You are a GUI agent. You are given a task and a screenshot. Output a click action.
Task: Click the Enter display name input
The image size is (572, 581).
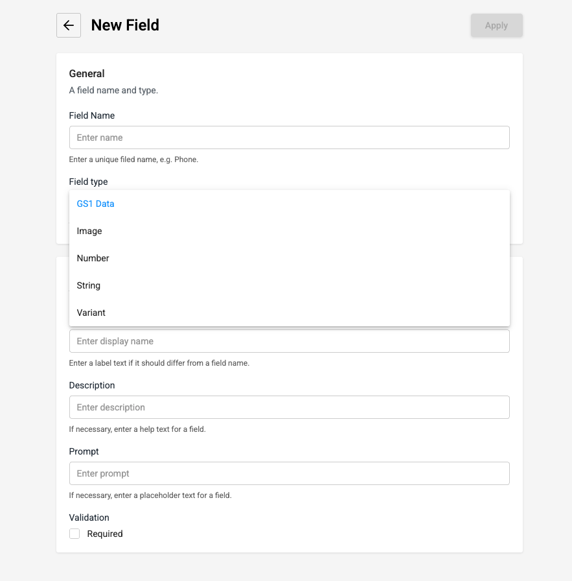[289, 341]
